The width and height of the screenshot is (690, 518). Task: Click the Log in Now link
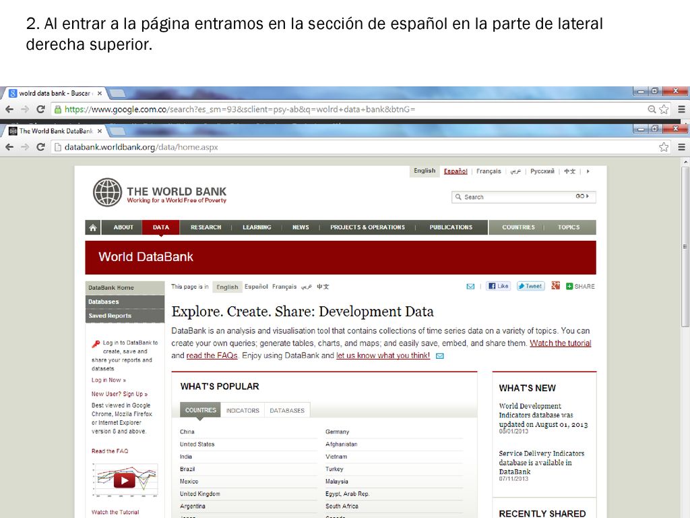click(x=108, y=380)
